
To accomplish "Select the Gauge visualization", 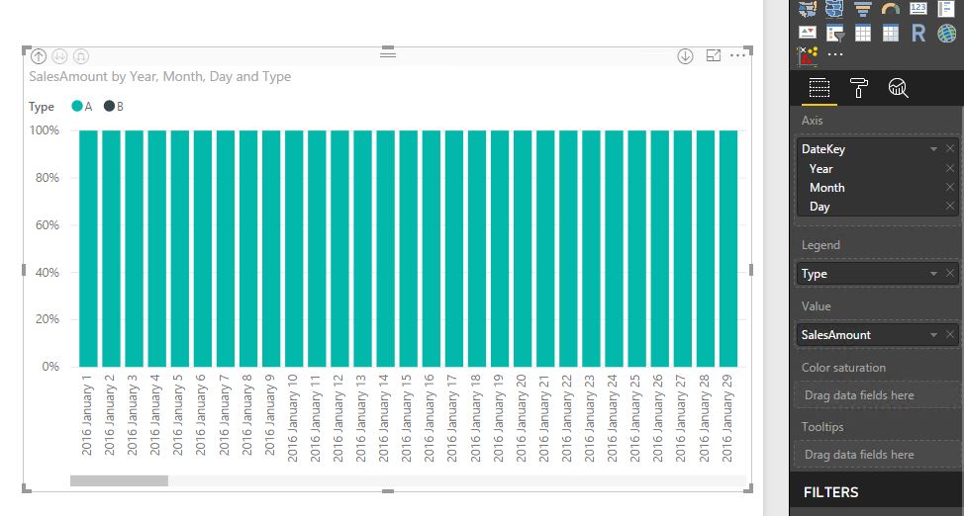I will 890,8.
